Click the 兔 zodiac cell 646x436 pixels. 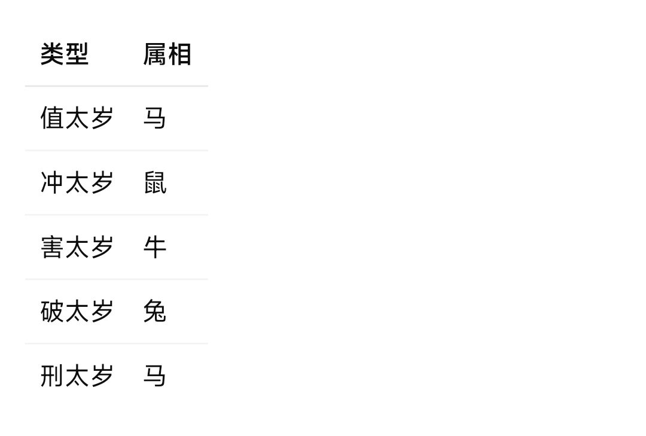(154, 312)
